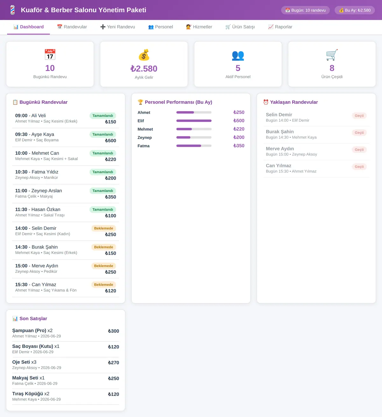This screenshot has height=417, width=382.
Task: Click Selin Demir in Yaklaşan Randevular
Action: (x=316, y=117)
